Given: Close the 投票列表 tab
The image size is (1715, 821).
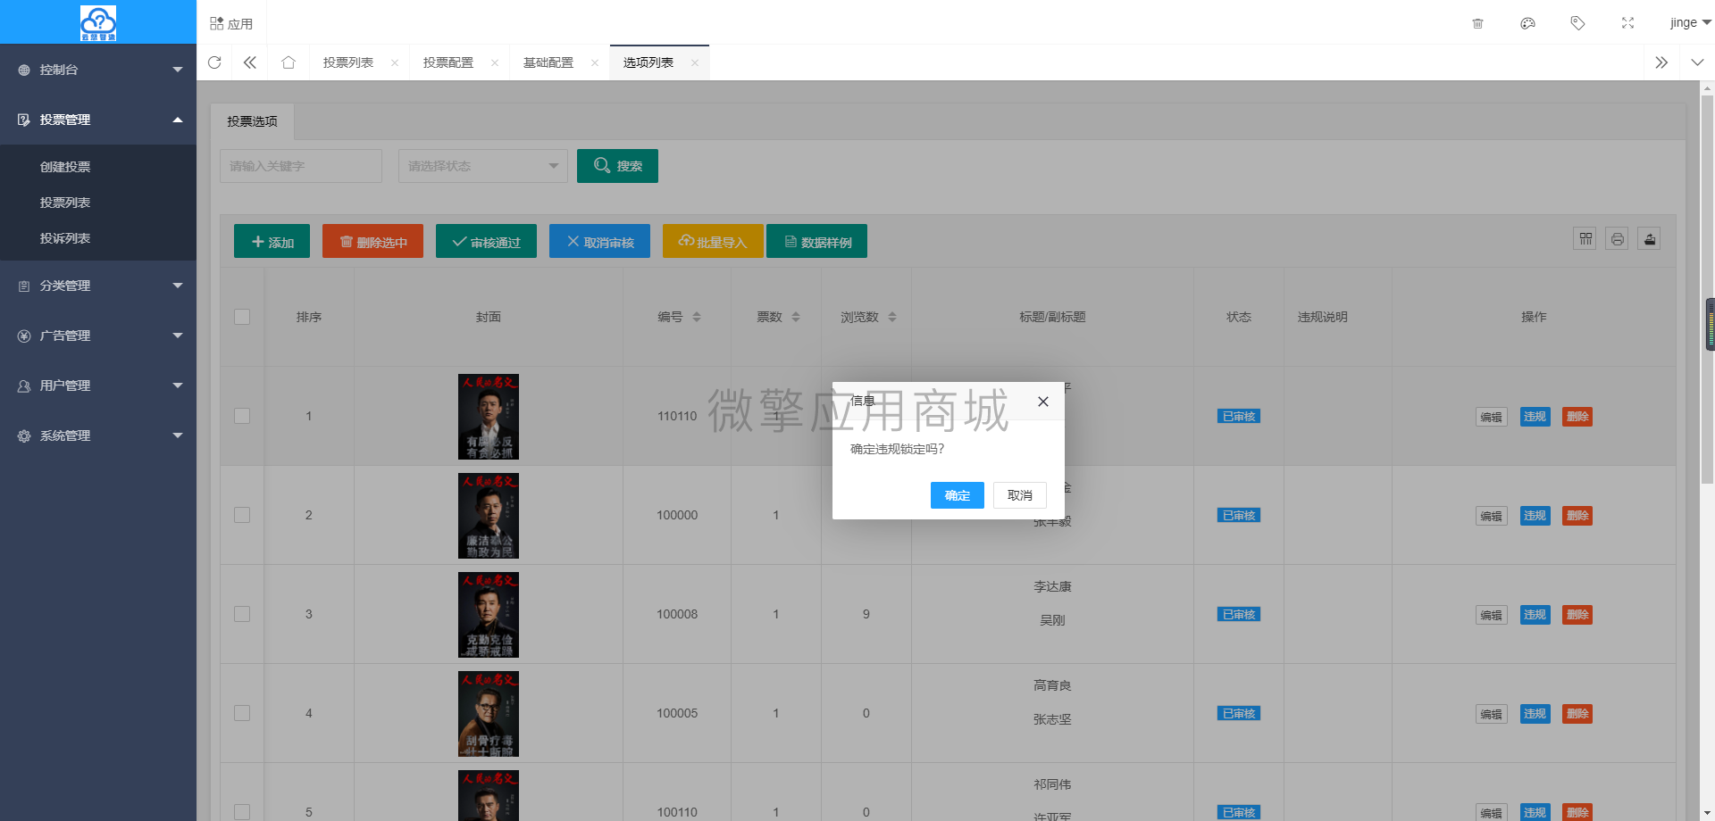Looking at the screenshot, I should pyautogui.click(x=395, y=62).
